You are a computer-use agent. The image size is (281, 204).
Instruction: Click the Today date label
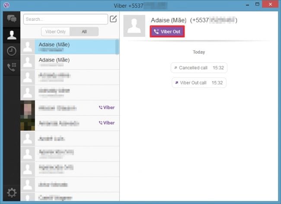pyautogui.click(x=199, y=52)
